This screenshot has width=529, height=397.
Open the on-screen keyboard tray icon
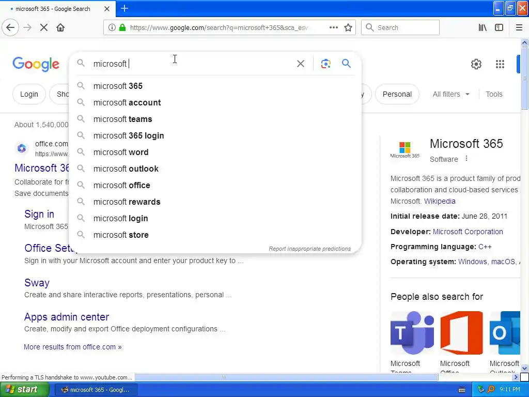click(x=462, y=390)
